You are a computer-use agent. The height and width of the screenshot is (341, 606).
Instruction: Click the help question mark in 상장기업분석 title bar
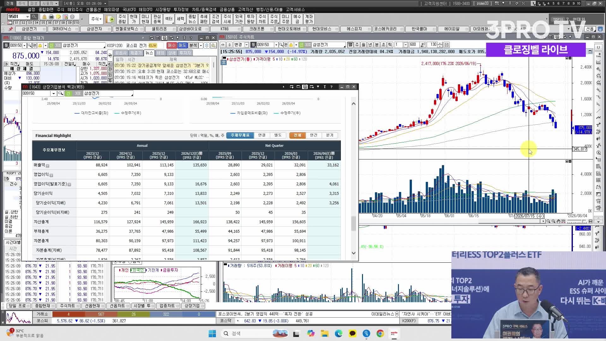(331, 87)
